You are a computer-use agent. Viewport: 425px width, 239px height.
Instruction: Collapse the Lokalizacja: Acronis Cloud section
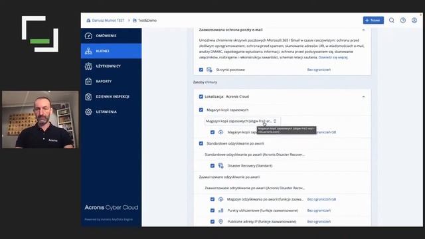[x=363, y=97]
